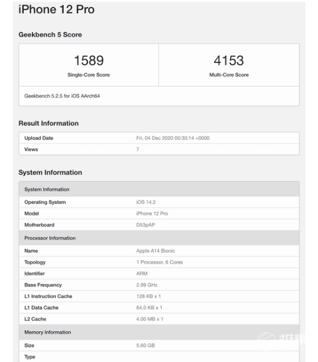Image resolution: width=318 pixels, height=362 pixels.
Task: Click the Base Frequency row label
Action: tap(43, 285)
